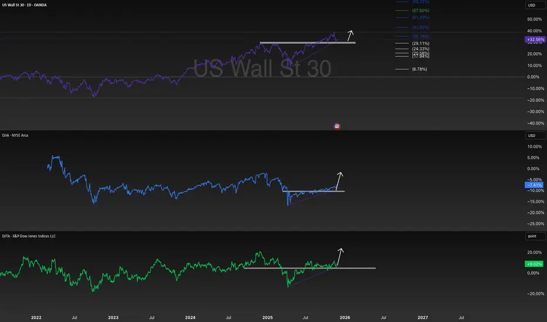Viewport: 547px width, 322px height.
Task: Select the gray horizontal line in the DJIA pane
Action: (313, 191)
